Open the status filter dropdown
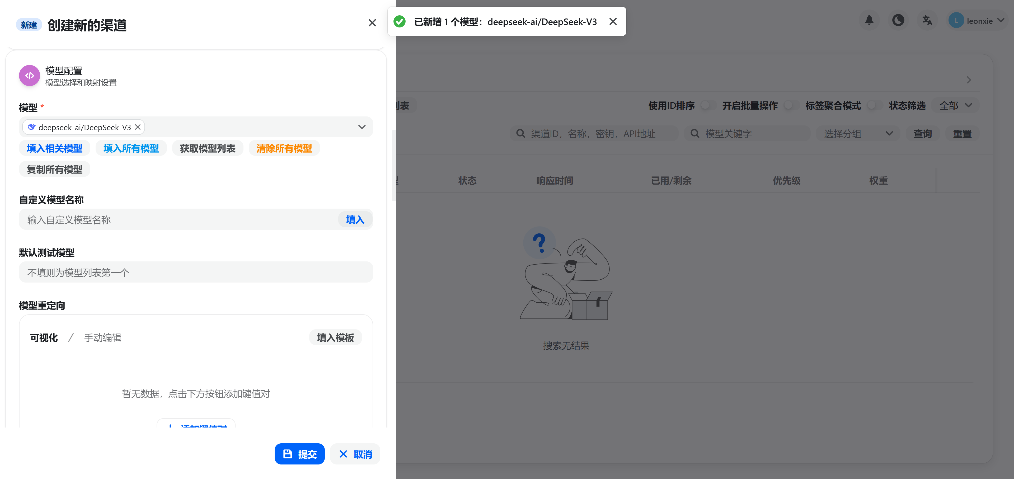Image resolution: width=1014 pixels, height=479 pixels. pos(955,105)
